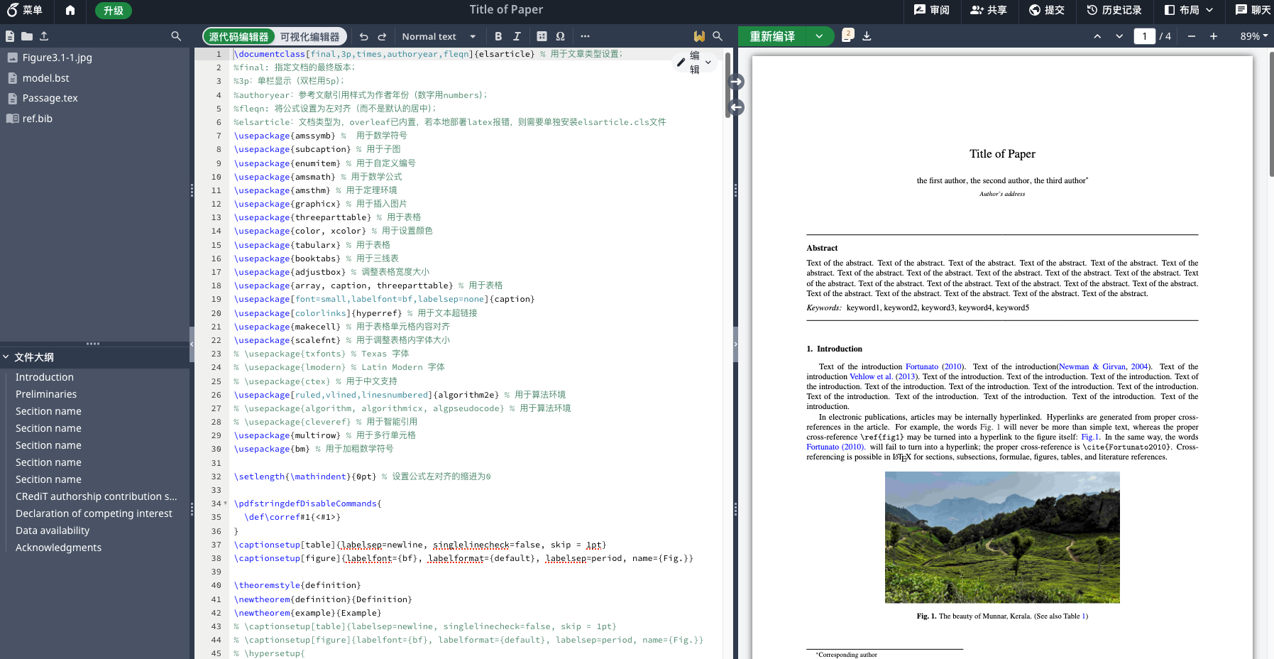Go to previous PDF page
The width and height of the screenshot is (1274, 659).
pyautogui.click(x=1097, y=36)
